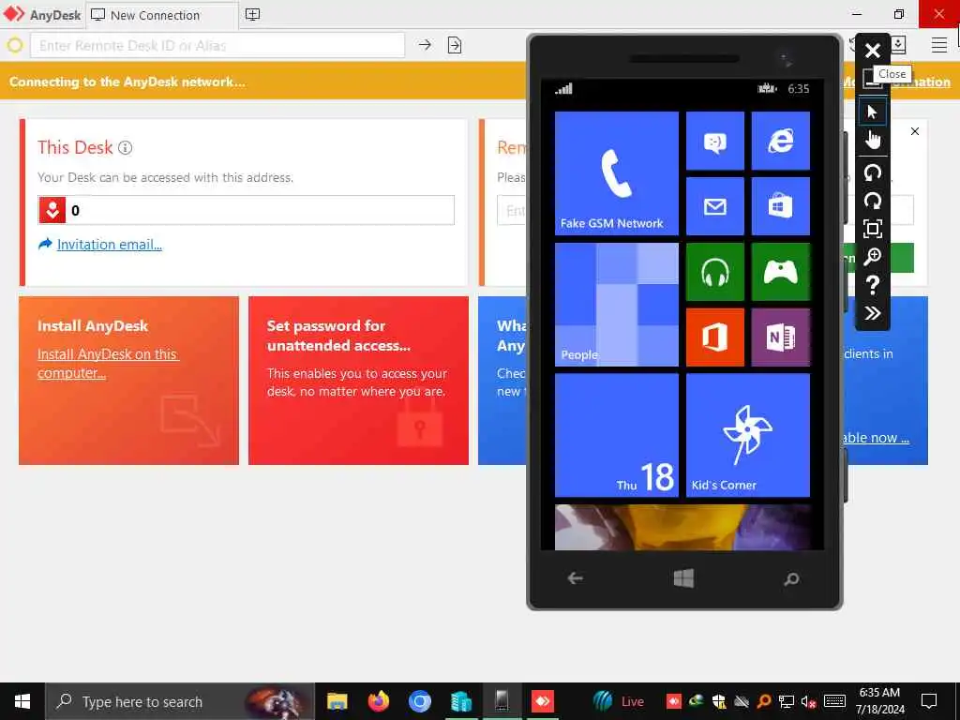Open the notification center icon
960x720 pixels.
929,701
